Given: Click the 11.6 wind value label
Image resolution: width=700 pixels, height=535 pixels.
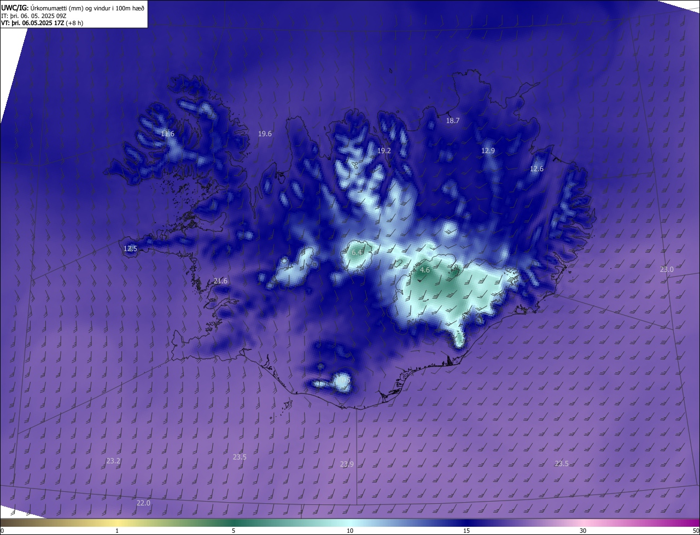Looking at the screenshot, I should (x=167, y=134).
